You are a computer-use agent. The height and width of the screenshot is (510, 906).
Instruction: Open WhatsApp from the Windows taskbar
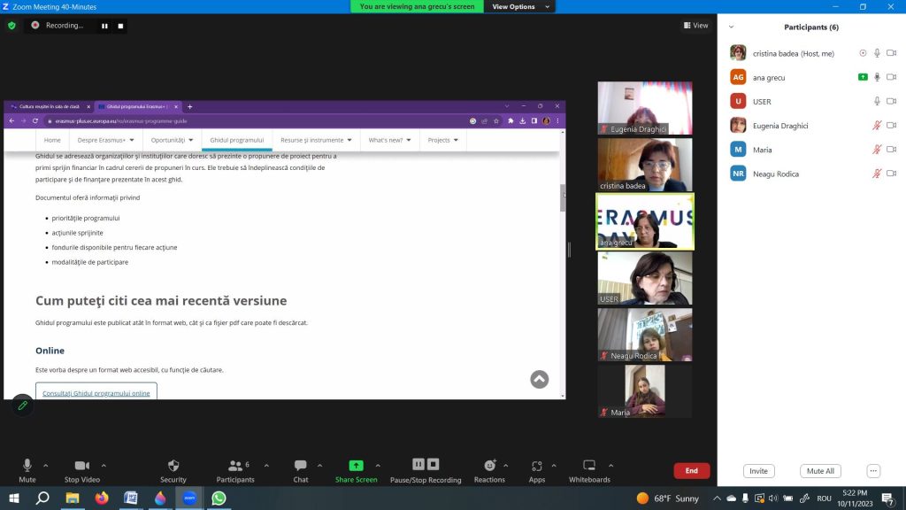[x=219, y=498]
